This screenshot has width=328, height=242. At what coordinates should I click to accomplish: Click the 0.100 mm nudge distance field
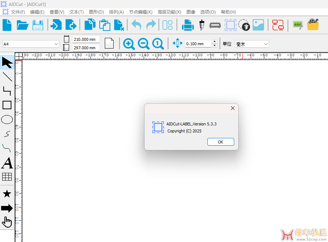click(198, 44)
